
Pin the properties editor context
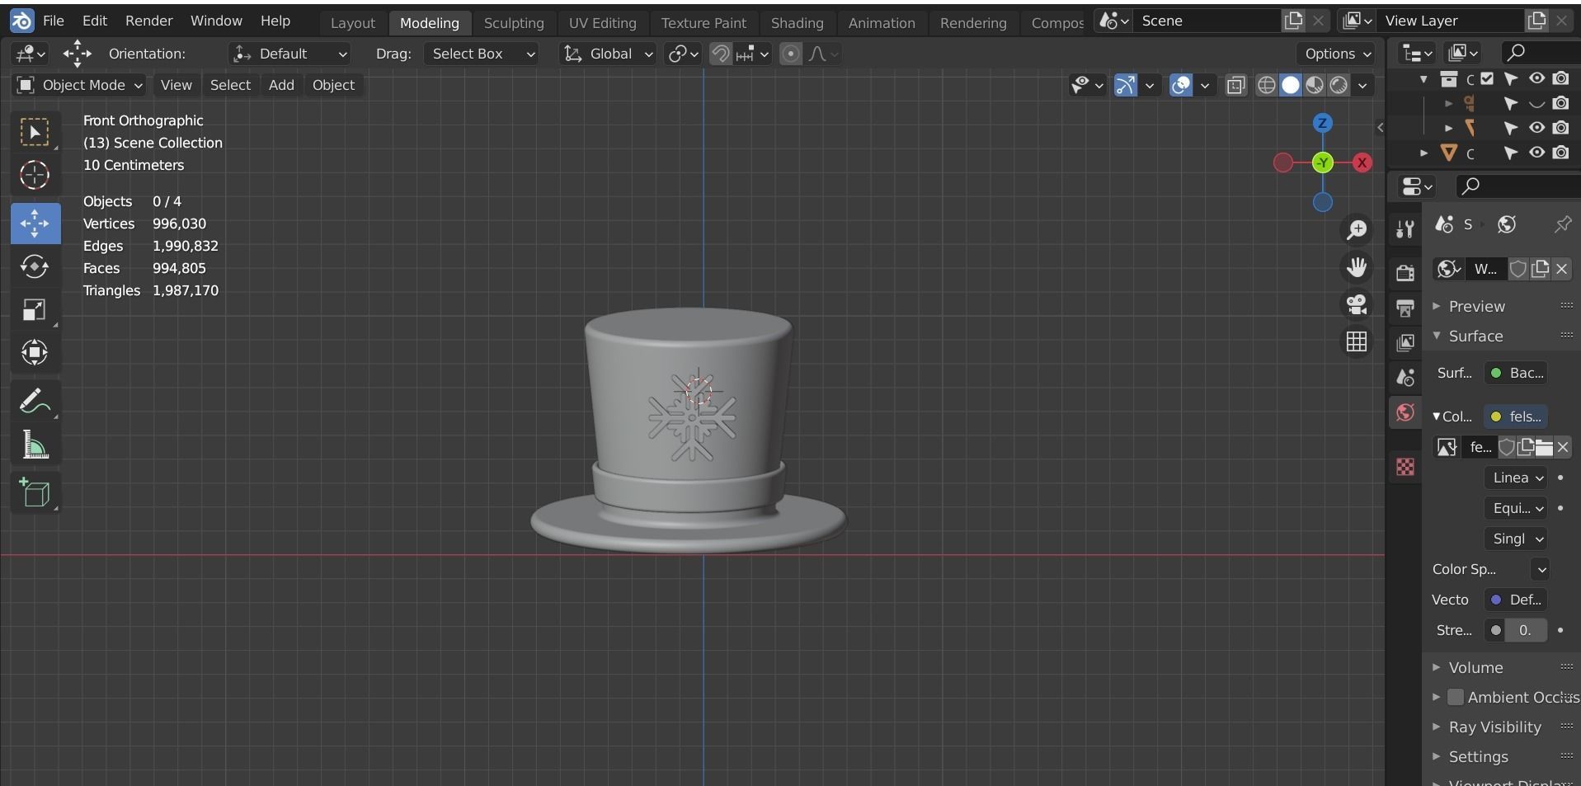click(1562, 224)
